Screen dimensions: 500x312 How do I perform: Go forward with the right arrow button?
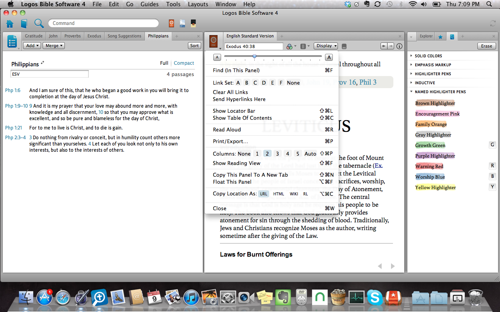click(391, 46)
